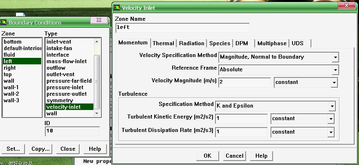This screenshot has width=359, height=165.
Task: Edit the Zone Name text field
Action: pyautogui.click(x=182, y=28)
